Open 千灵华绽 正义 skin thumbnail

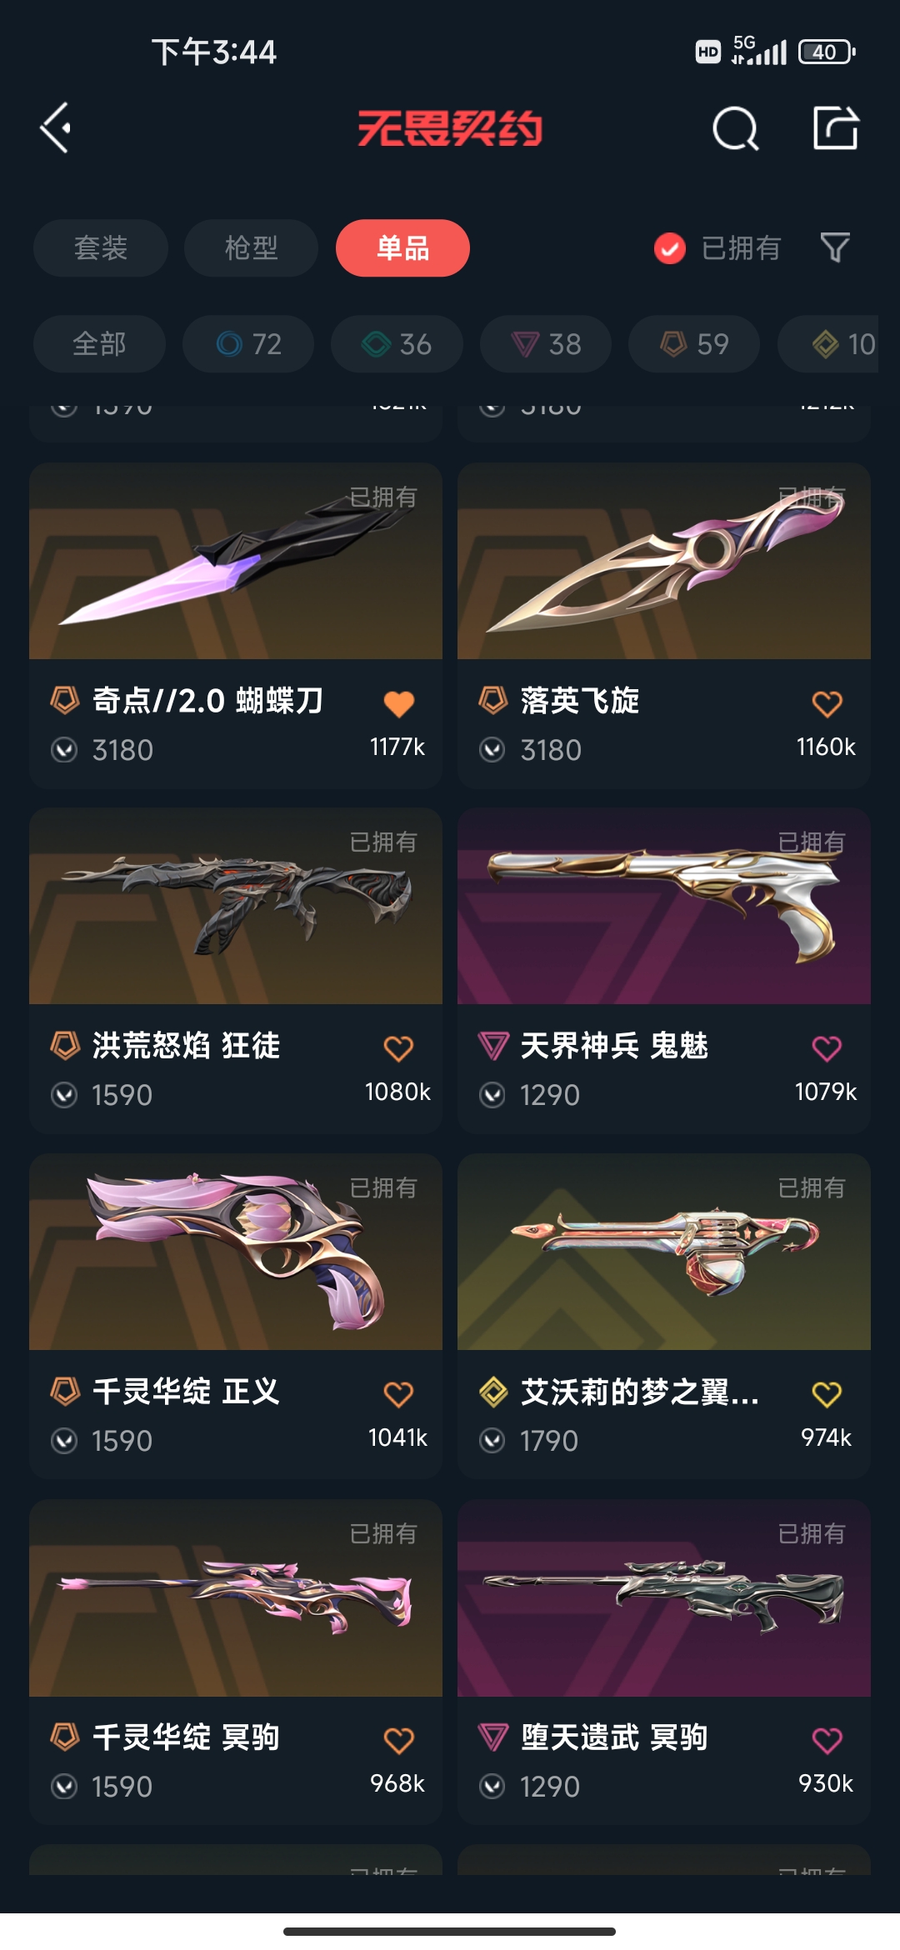pyautogui.click(x=236, y=1252)
